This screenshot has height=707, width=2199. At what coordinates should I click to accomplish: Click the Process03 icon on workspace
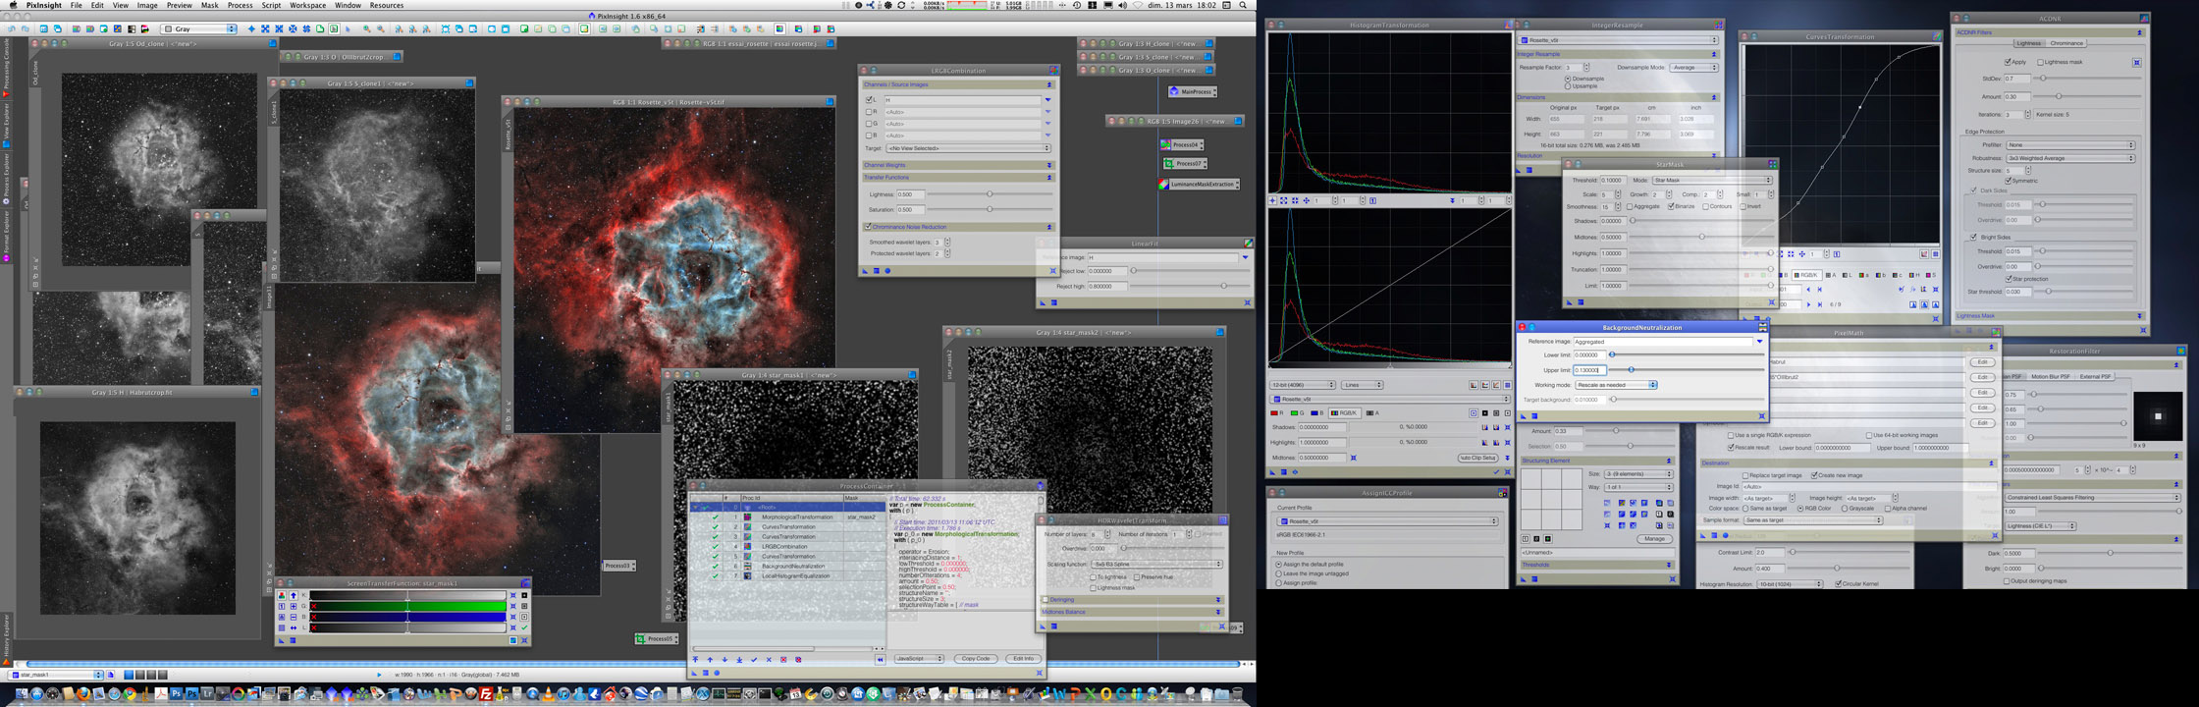coord(618,566)
